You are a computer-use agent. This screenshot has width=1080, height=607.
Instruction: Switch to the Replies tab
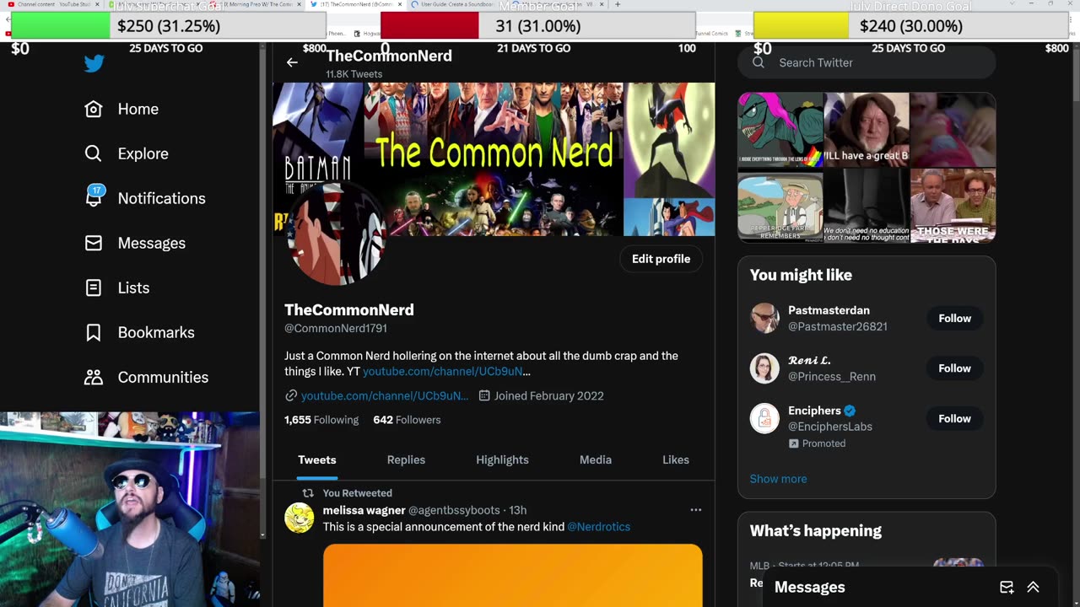(406, 459)
